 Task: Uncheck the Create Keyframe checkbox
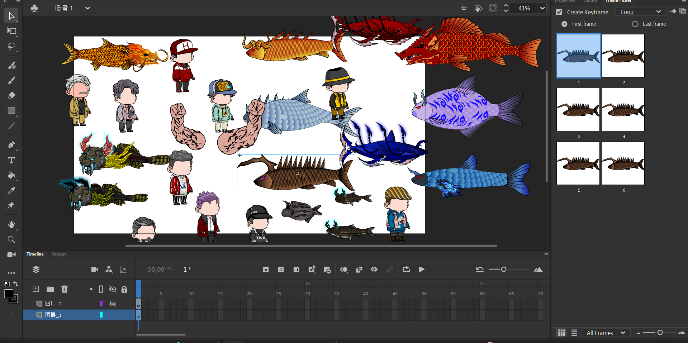click(x=559, y=12)
